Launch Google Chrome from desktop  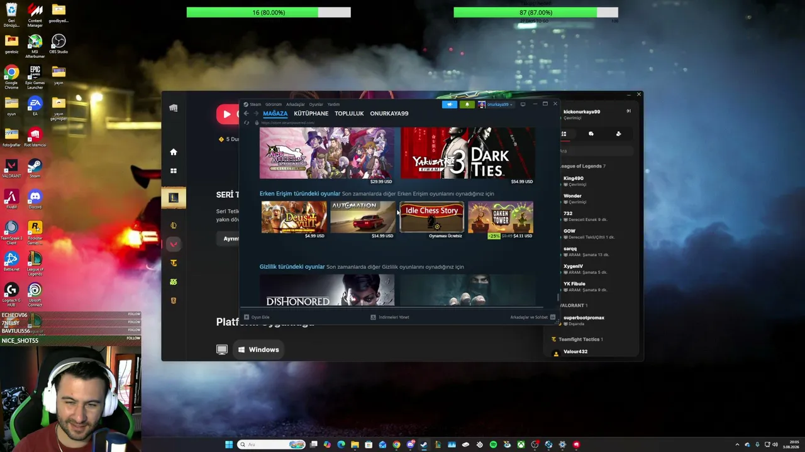coord(11,77)
